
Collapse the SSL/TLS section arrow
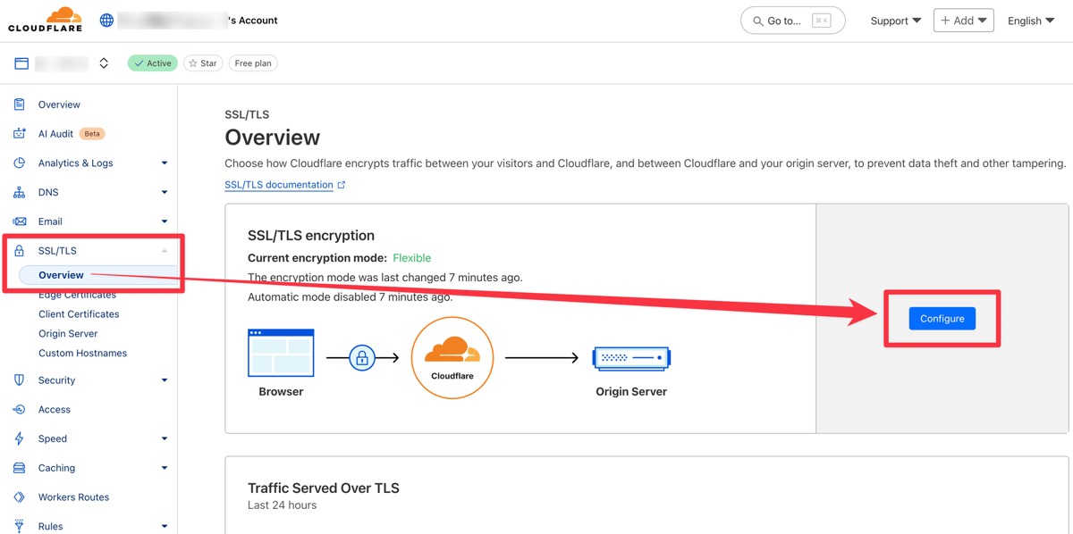[x=165, y=251]
